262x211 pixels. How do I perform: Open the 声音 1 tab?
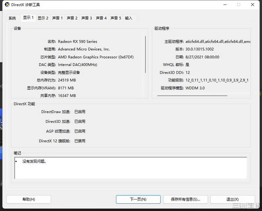(58, 18)
